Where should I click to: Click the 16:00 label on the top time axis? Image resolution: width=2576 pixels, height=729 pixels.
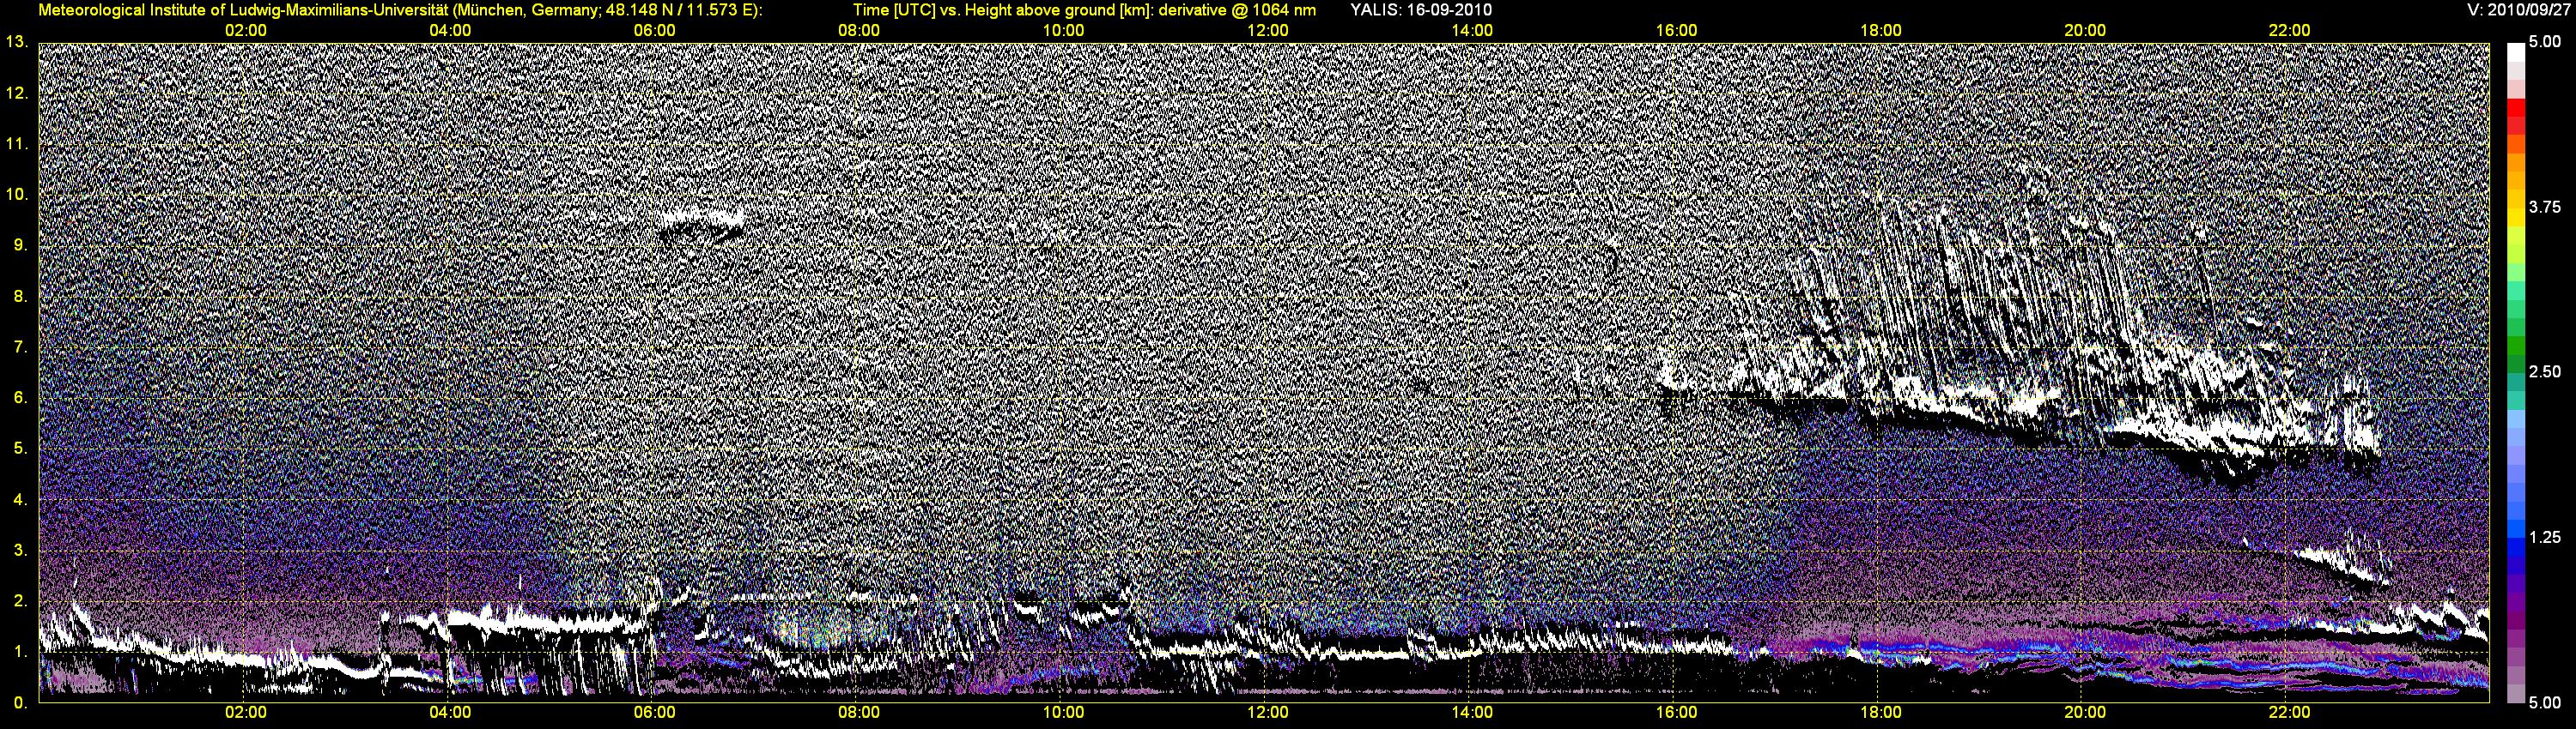(x=1676, y=31)
